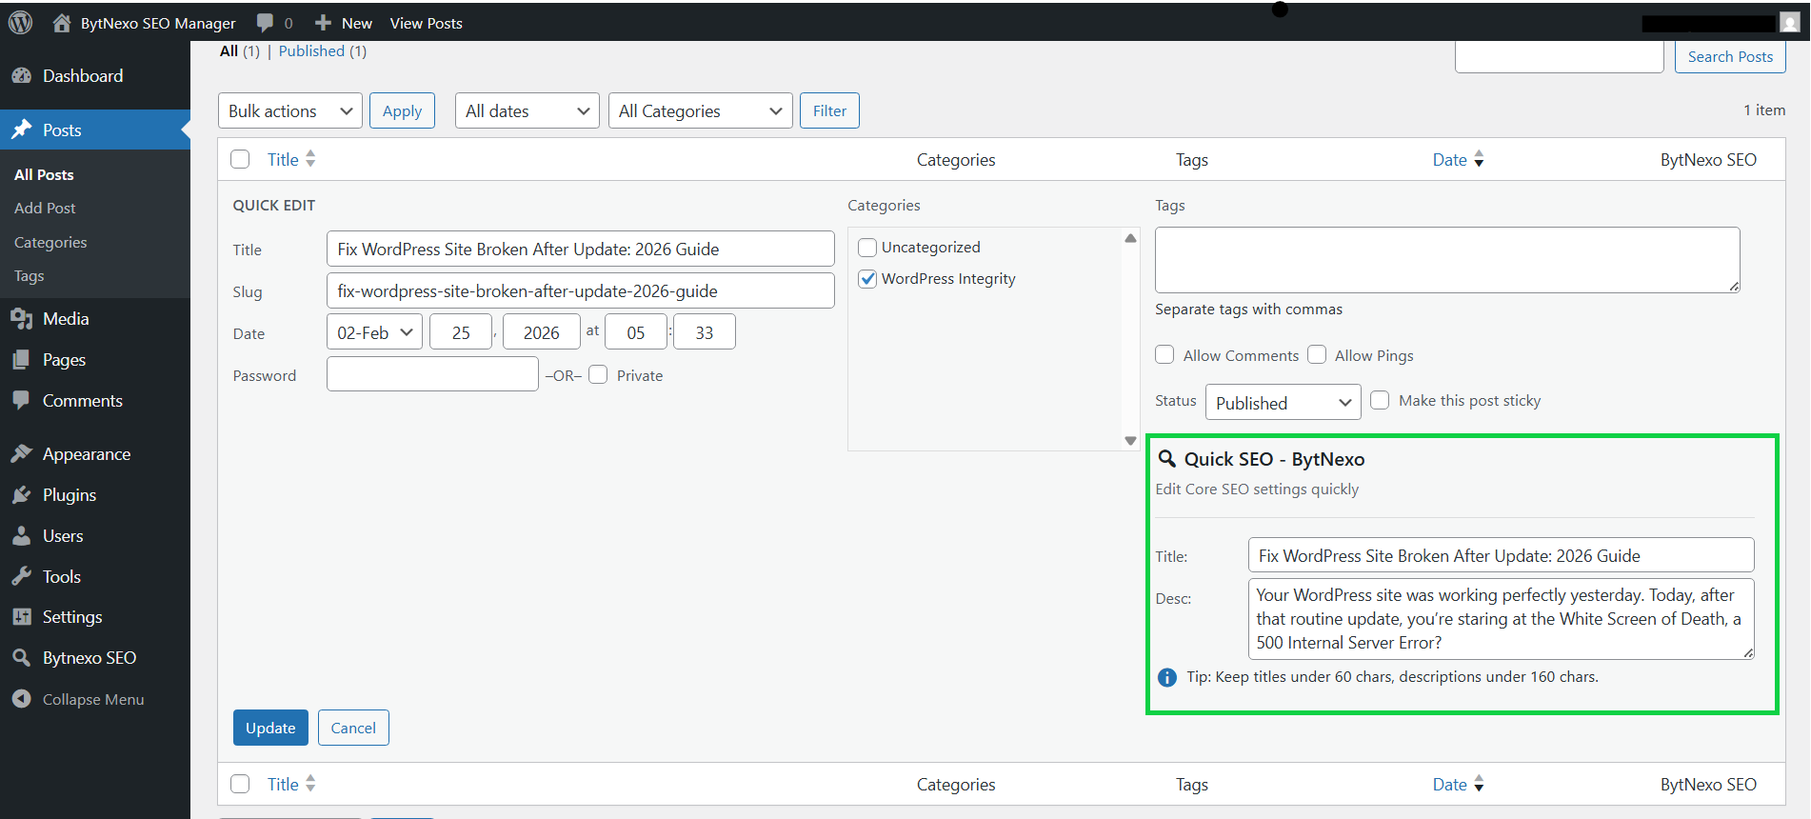
Task: Tick Make this post sticky
Action: pos(1380,401)
